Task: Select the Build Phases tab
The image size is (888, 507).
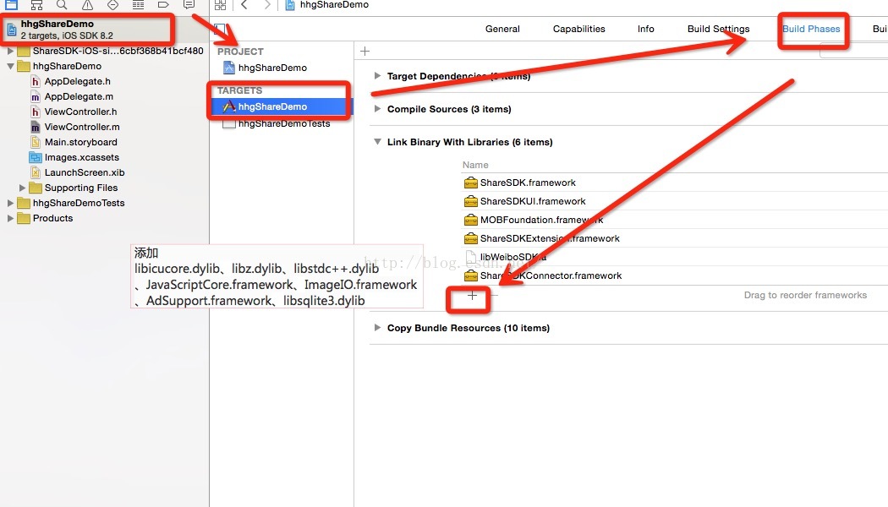Action: [x=811, y=29]
